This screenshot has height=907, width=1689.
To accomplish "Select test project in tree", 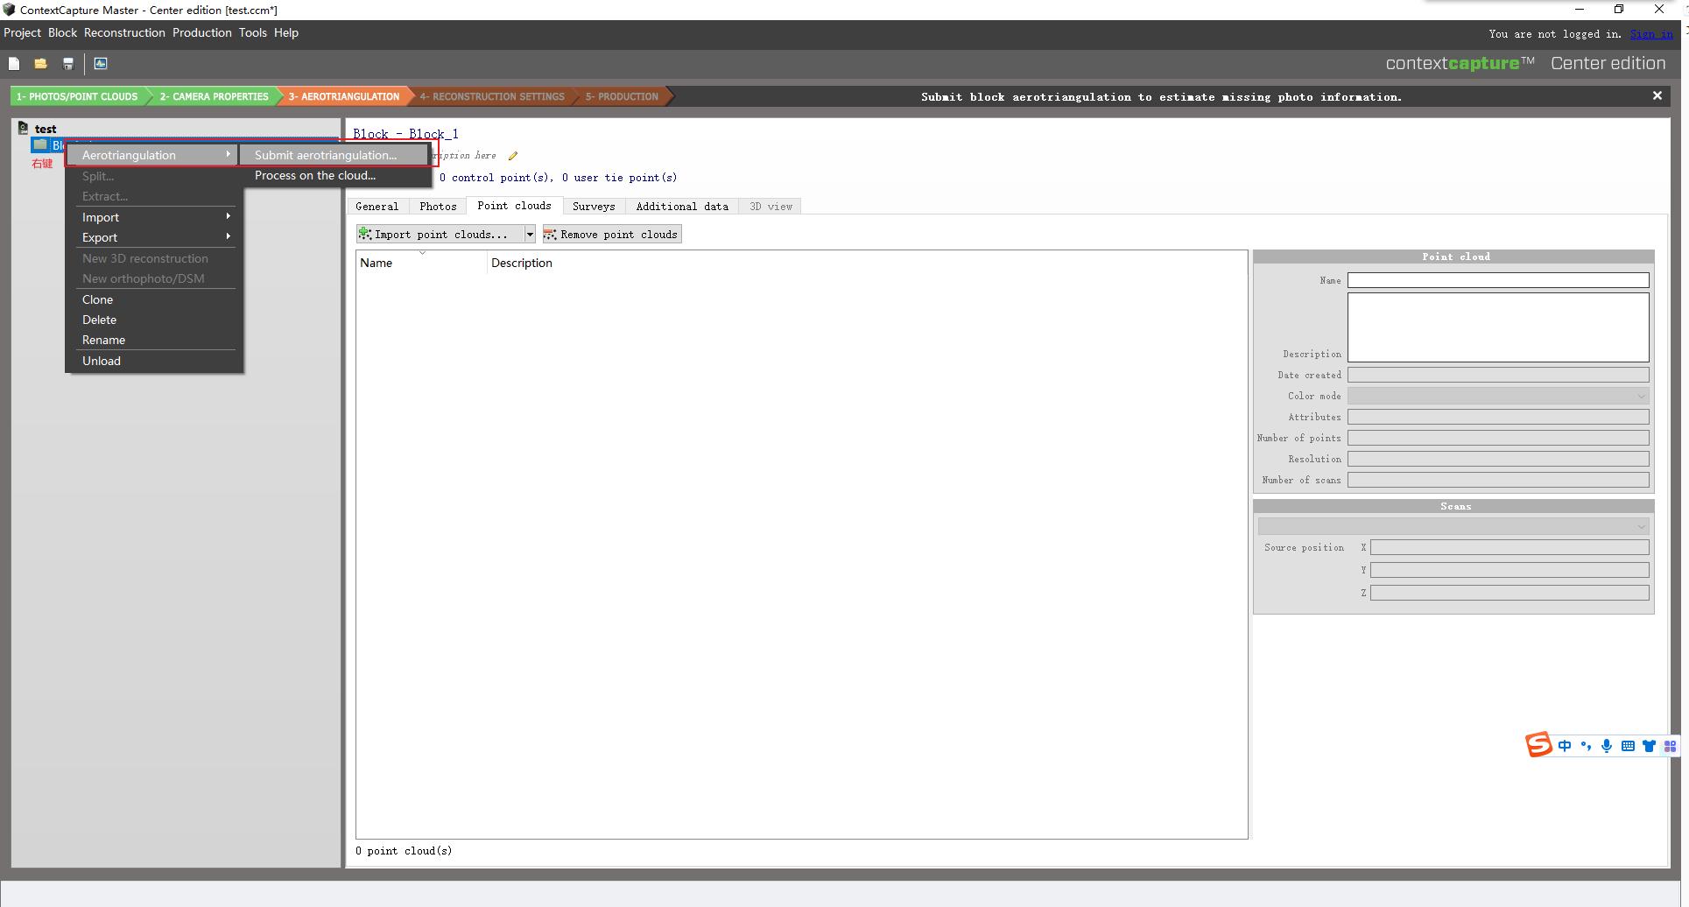I will pyautogui.click(x=46, y=129).
